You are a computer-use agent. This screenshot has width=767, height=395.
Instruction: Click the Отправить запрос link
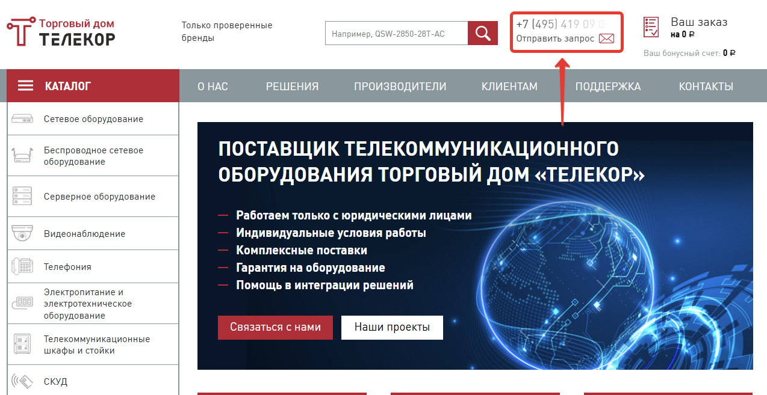tap(555, 38)
